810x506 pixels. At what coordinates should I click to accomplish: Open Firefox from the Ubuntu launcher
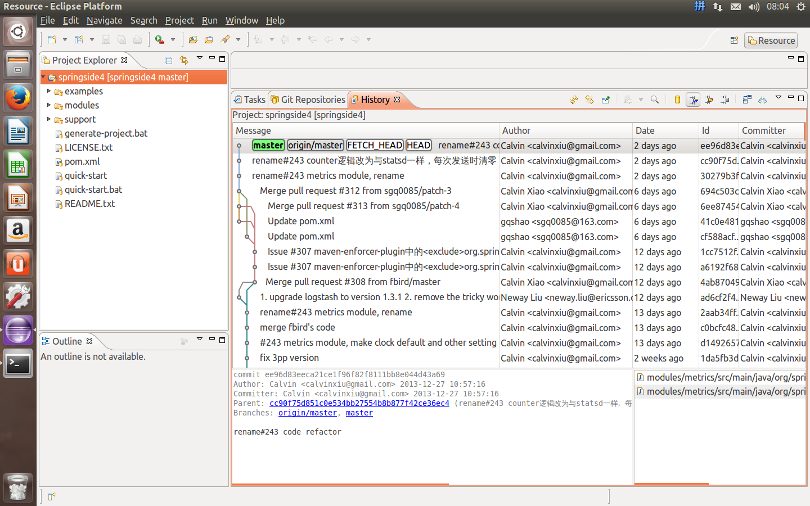[x=18, y=99]
